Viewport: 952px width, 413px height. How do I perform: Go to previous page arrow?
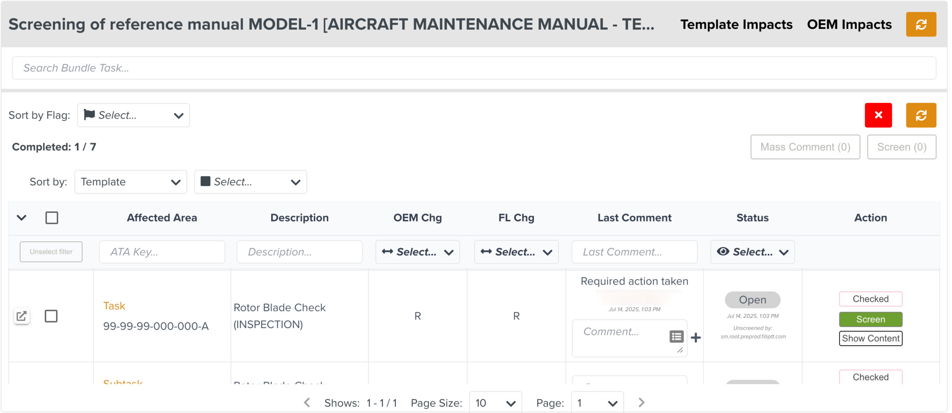click(x=307, y=402)
